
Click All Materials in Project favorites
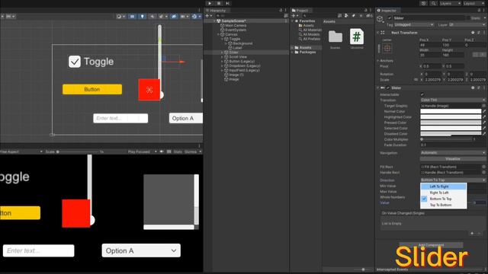click(312, 30)
